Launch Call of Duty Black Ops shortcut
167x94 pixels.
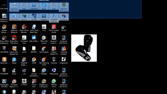(x=34, y=29)
